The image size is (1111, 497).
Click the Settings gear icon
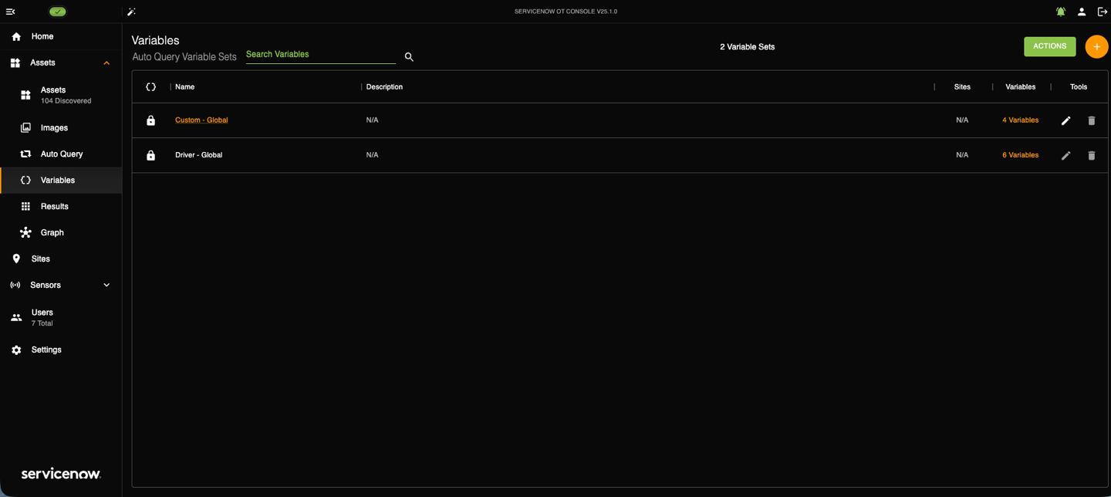pyautogui.click(x=16, y=350)
